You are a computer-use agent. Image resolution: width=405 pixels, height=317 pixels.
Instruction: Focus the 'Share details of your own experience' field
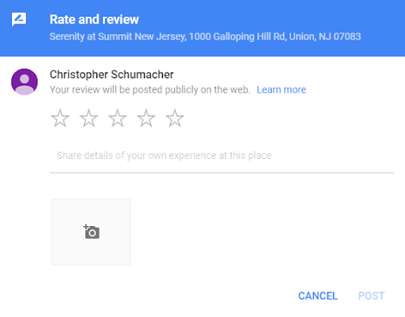coord(221,156)
